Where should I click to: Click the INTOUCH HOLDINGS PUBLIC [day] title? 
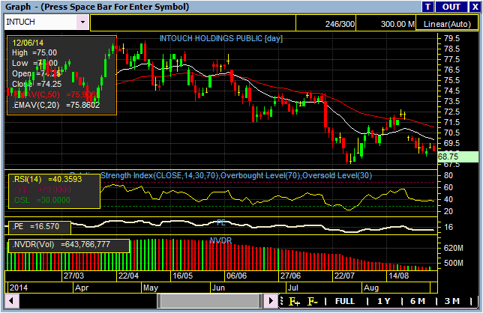click(x=220, y=38)
